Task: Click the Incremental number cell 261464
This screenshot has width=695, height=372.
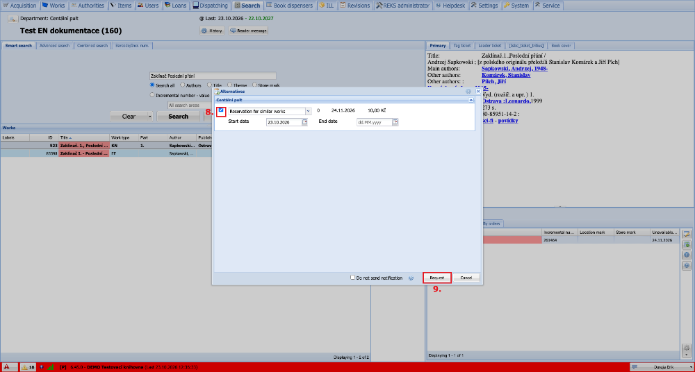Action: 559,239
